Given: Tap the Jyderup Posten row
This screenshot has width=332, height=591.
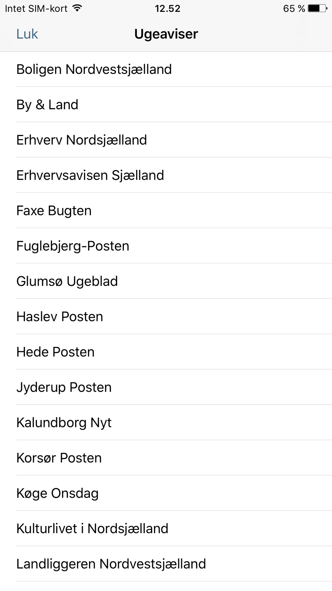Looking at the screenshot, I should (x=64, y=387).
